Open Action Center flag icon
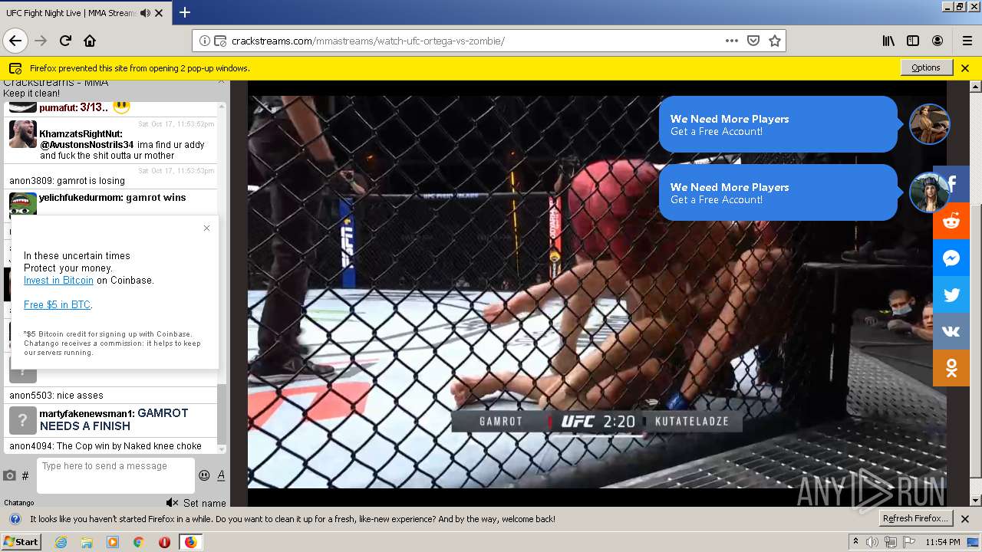982x552 pixels. pos(908,542)
